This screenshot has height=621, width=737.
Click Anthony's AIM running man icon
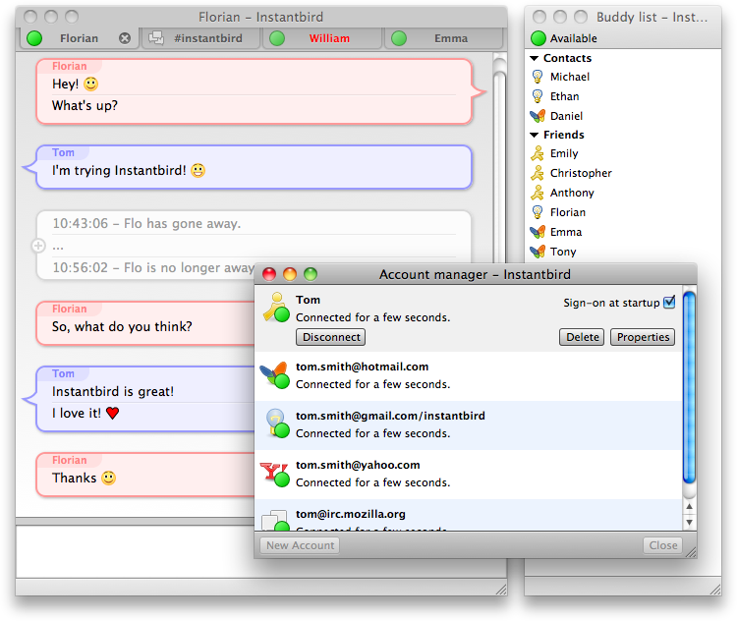[x=538, y=193]
